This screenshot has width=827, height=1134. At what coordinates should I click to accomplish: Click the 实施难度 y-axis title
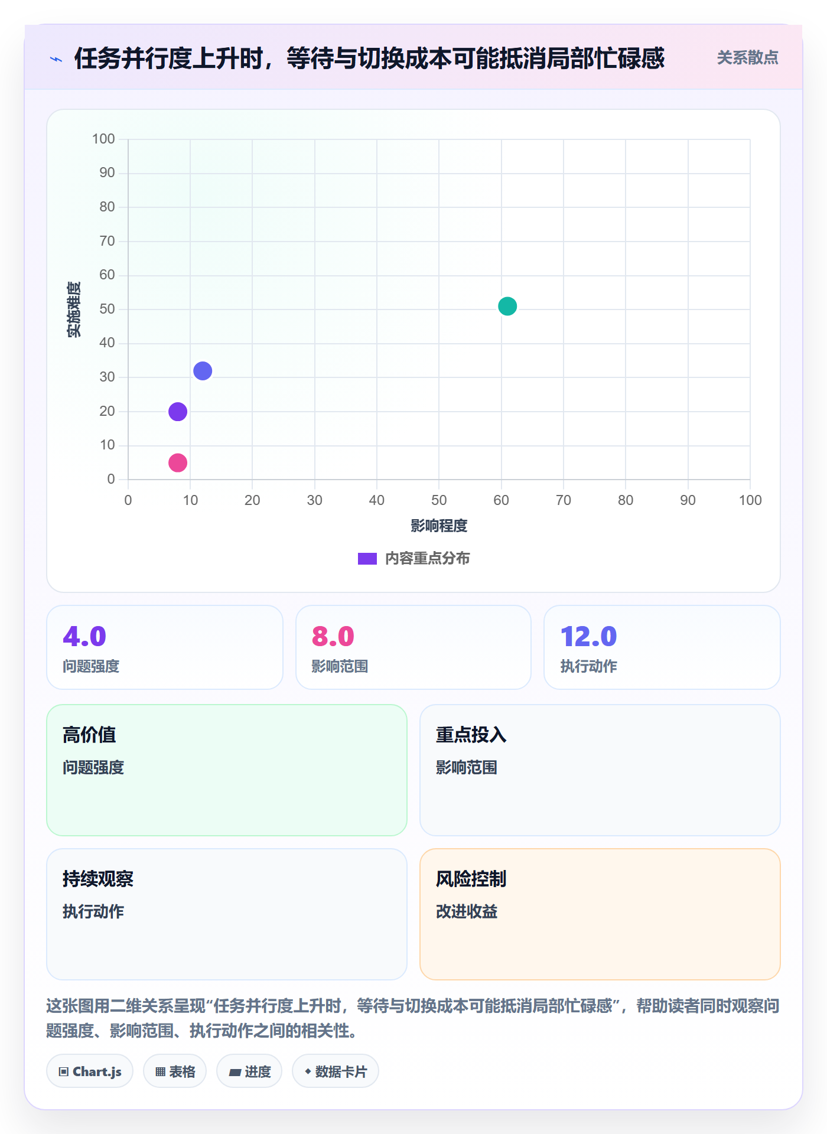click(x=74, y=309)
